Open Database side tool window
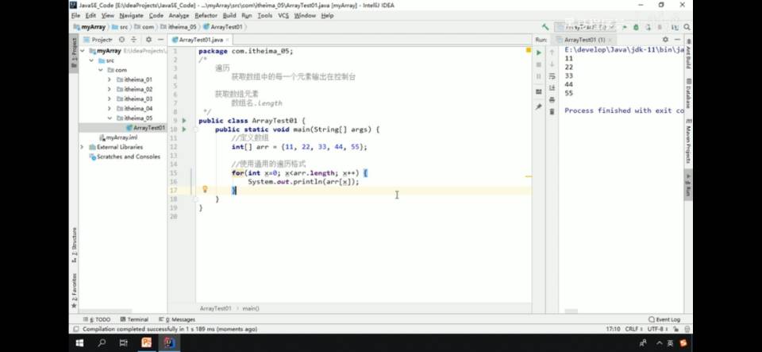This screenshot has width=762, height=352. (689, 93)
